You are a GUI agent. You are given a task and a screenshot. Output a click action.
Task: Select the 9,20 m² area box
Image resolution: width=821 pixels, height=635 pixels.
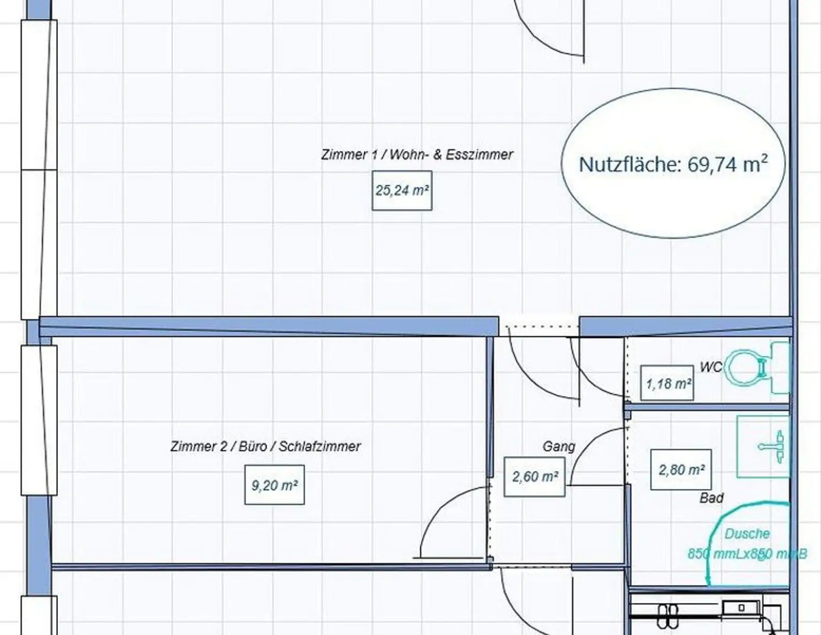(x=274, y=485)
